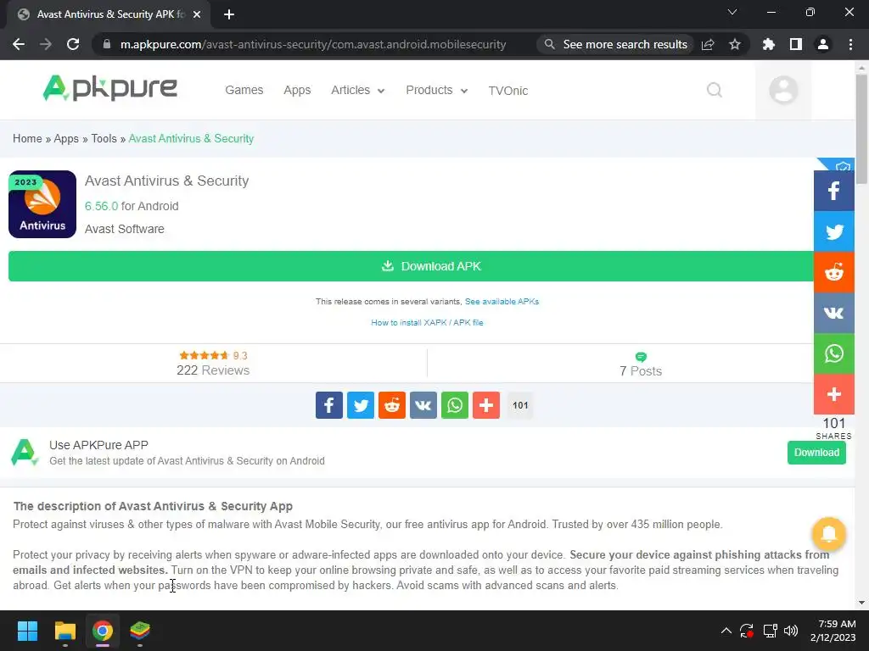Share via VK in the side bar
The width and height of the screenshot is (869, 651).
coord(833,313)
